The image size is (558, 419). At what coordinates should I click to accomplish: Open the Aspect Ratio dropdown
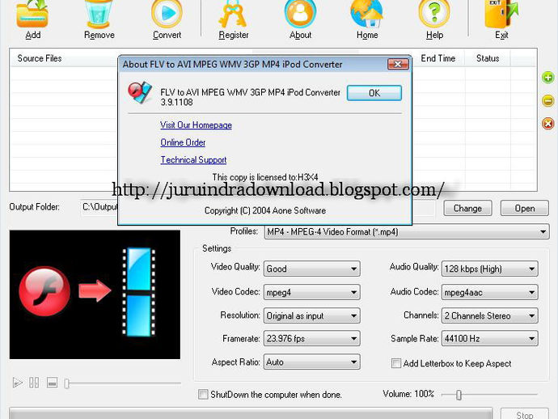pos(311,362)
